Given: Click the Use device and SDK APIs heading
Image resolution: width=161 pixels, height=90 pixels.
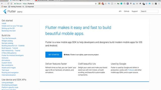Looking at the screenshot, I should coord(14,80).
